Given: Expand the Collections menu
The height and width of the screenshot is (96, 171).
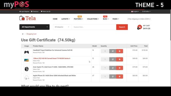Looking at the screenshot, I should coord(93,19).
